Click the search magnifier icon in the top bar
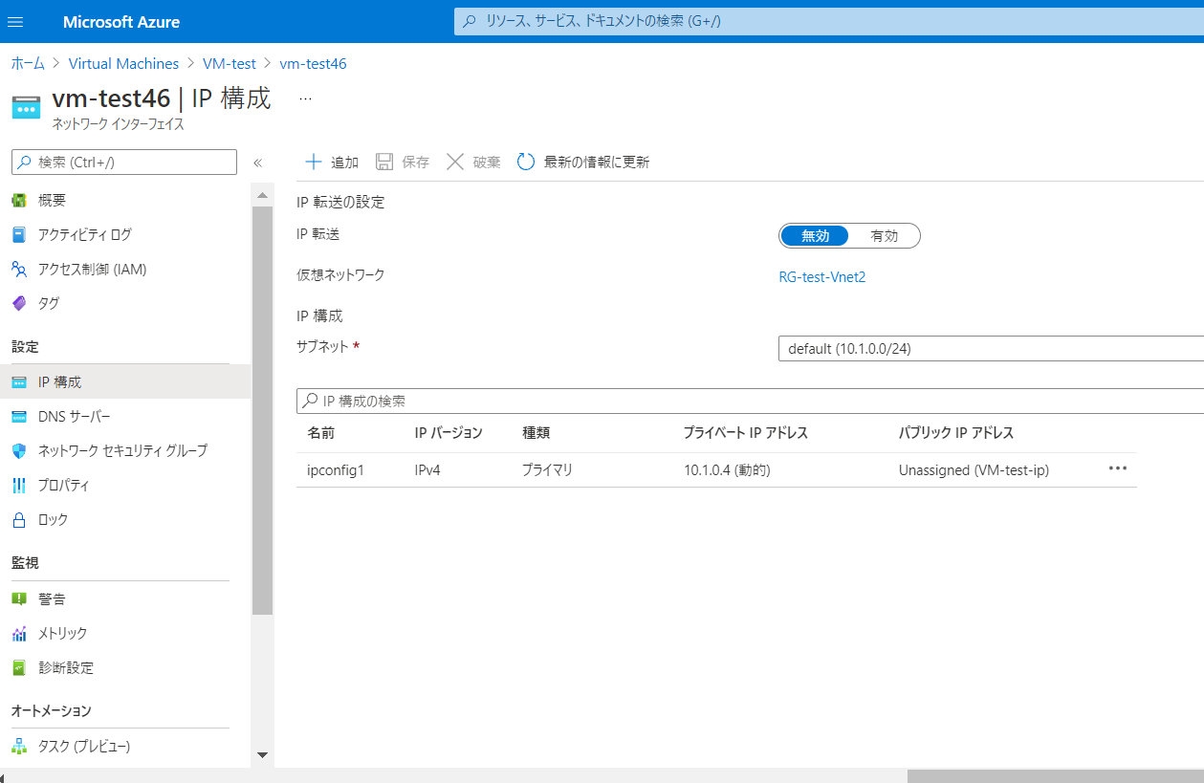 point(470,21)
